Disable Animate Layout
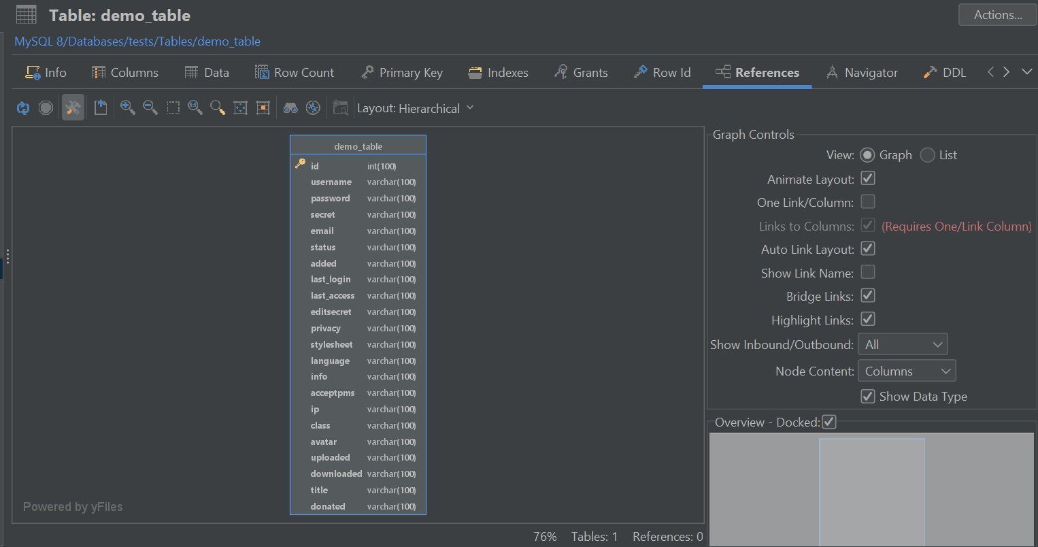Viewport: 1038px width, 547px height. (867, 178)
